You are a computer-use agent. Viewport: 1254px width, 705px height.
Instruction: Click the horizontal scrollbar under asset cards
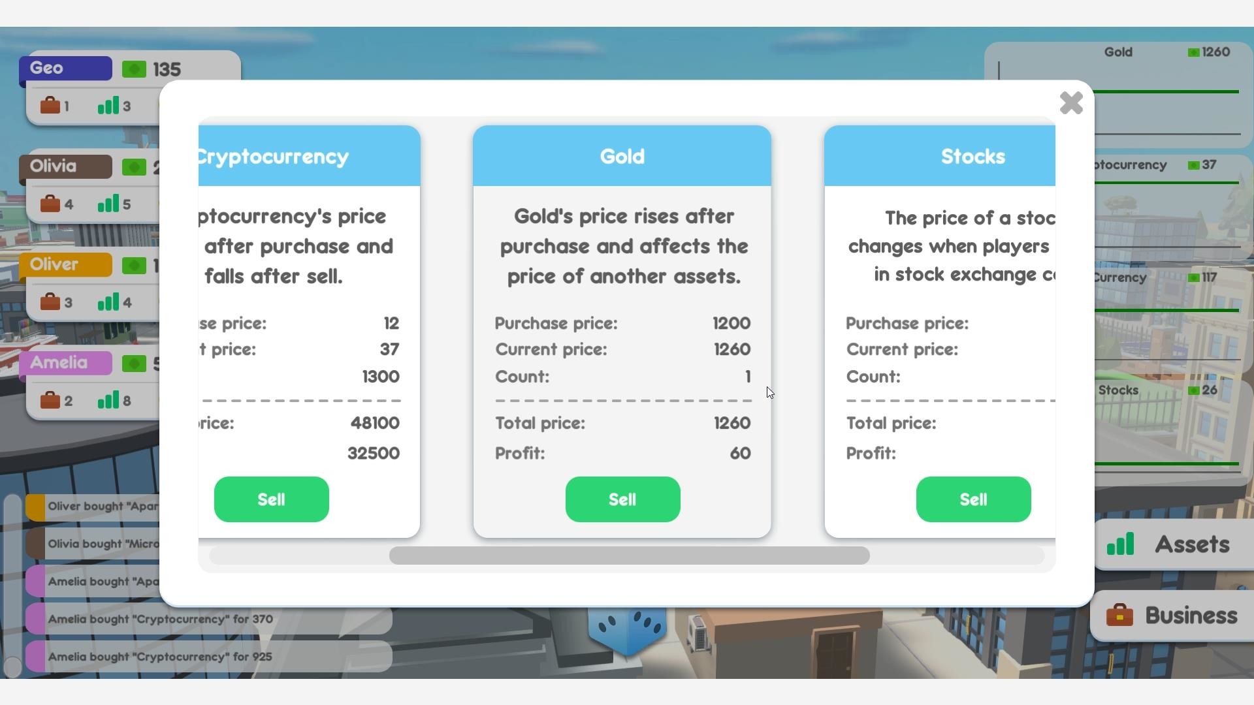tap(629, 556)
